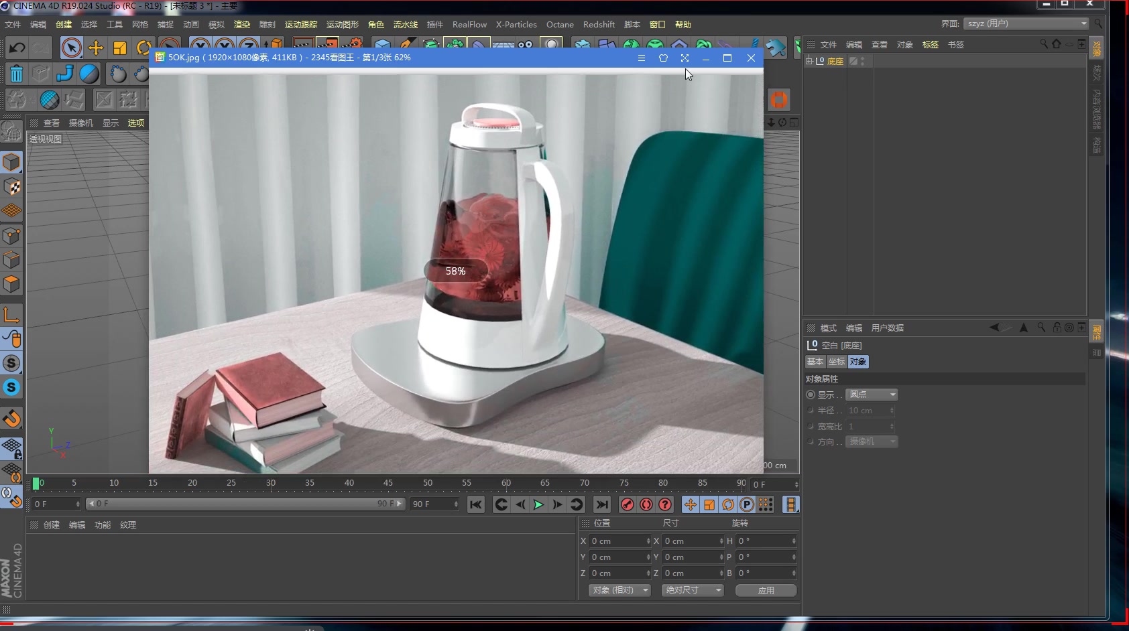
Task: Open the 对象 (相对) dropdown at bottom
Action: pyautogui.click(x=619, y=590)
